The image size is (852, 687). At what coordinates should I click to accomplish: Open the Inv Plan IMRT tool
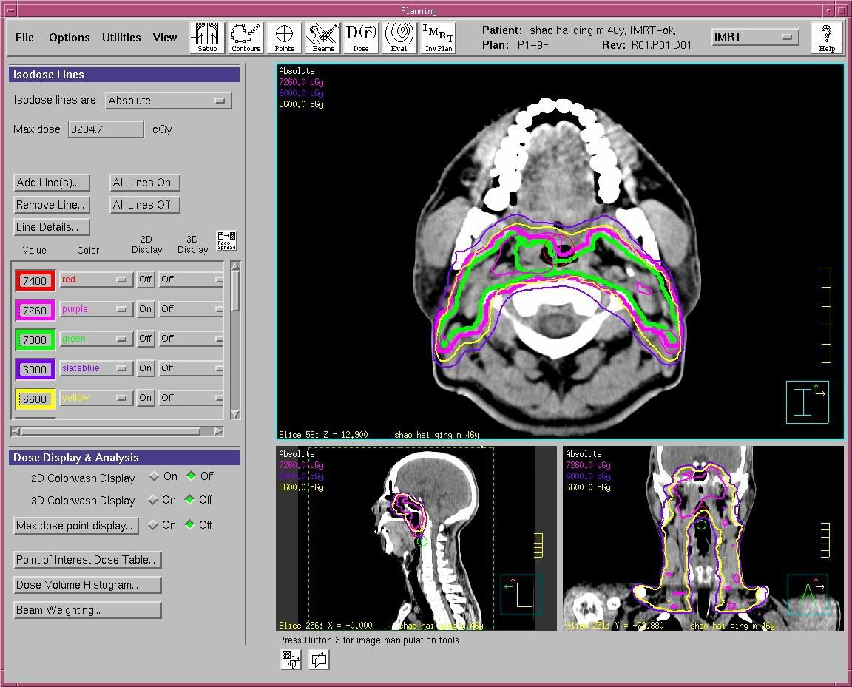click(x=439, y=37)
